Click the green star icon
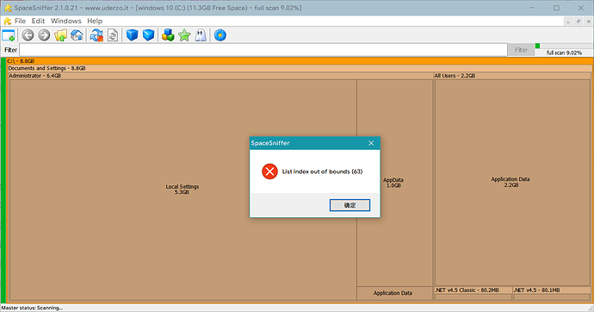Screen dimensions: 594x312 184,35
